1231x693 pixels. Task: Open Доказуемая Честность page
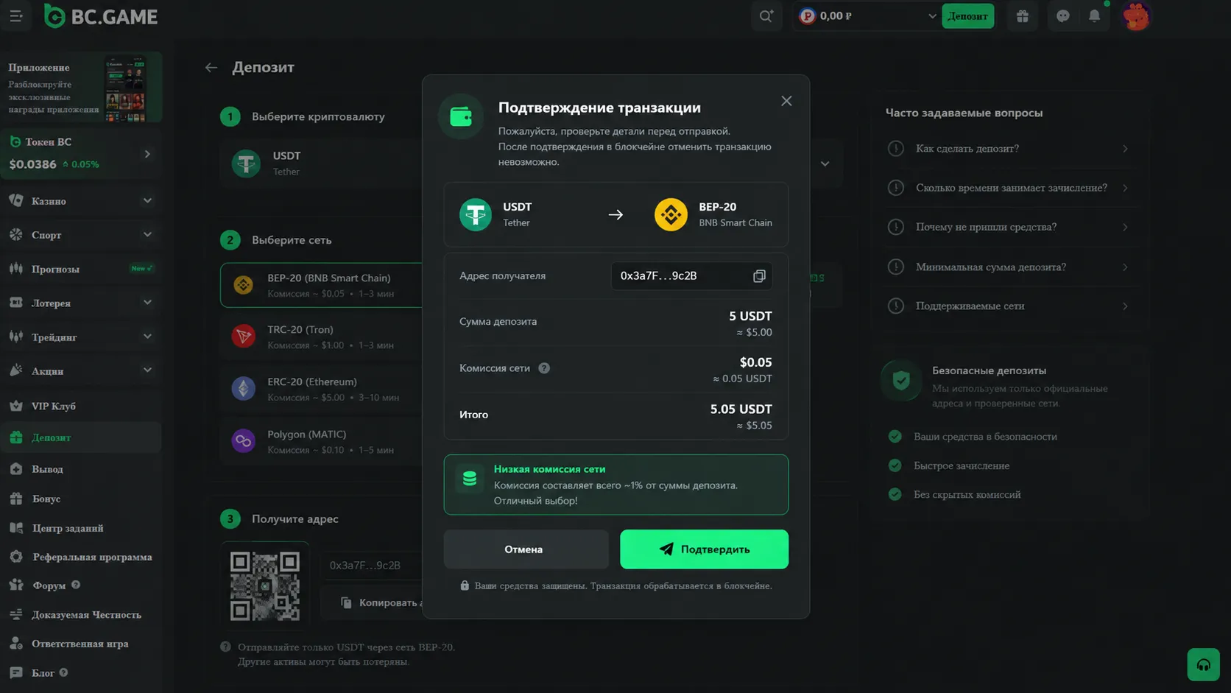81,614
